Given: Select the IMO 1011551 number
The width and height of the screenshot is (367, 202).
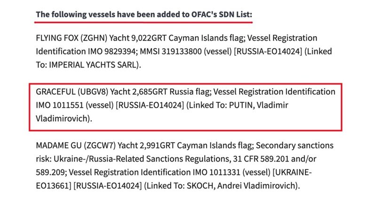Looking at the screenshot, I should coord(60,105).
